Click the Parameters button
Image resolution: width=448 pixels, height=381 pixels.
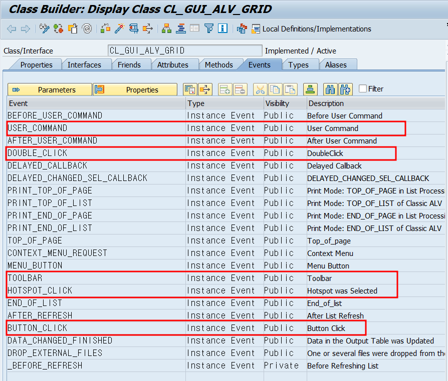[50, 89]
